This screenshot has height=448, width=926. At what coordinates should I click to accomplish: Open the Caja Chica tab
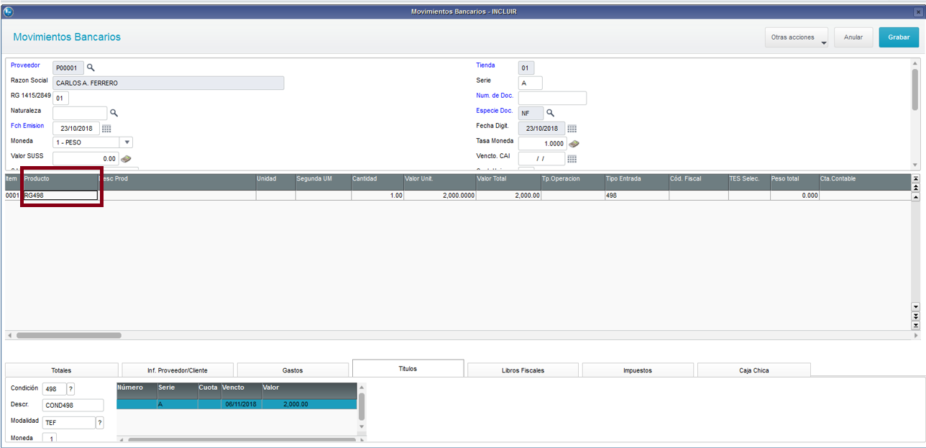[x=753, y=370]
